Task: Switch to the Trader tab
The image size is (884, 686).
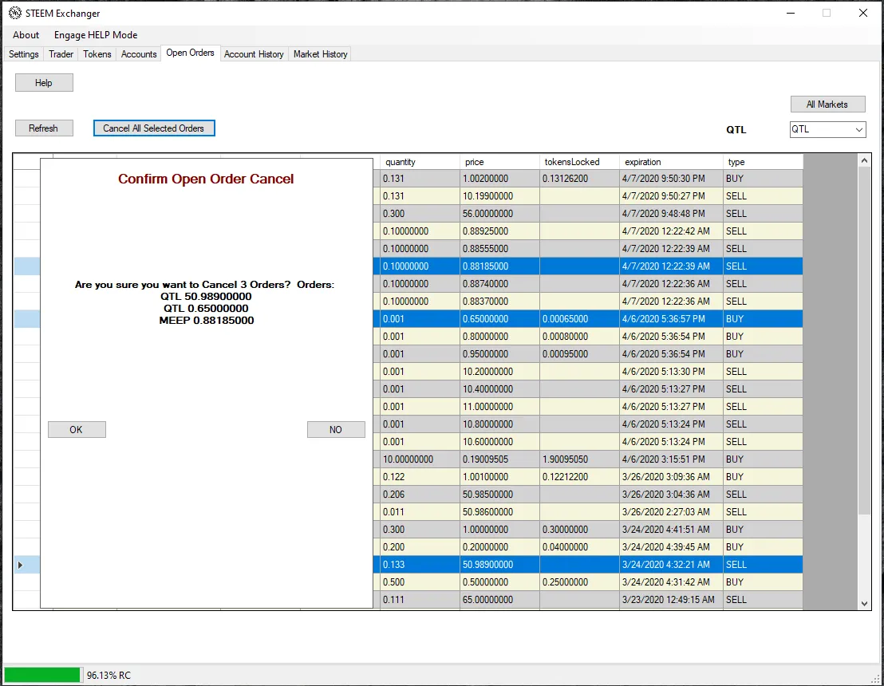Action: coord(61,54)
